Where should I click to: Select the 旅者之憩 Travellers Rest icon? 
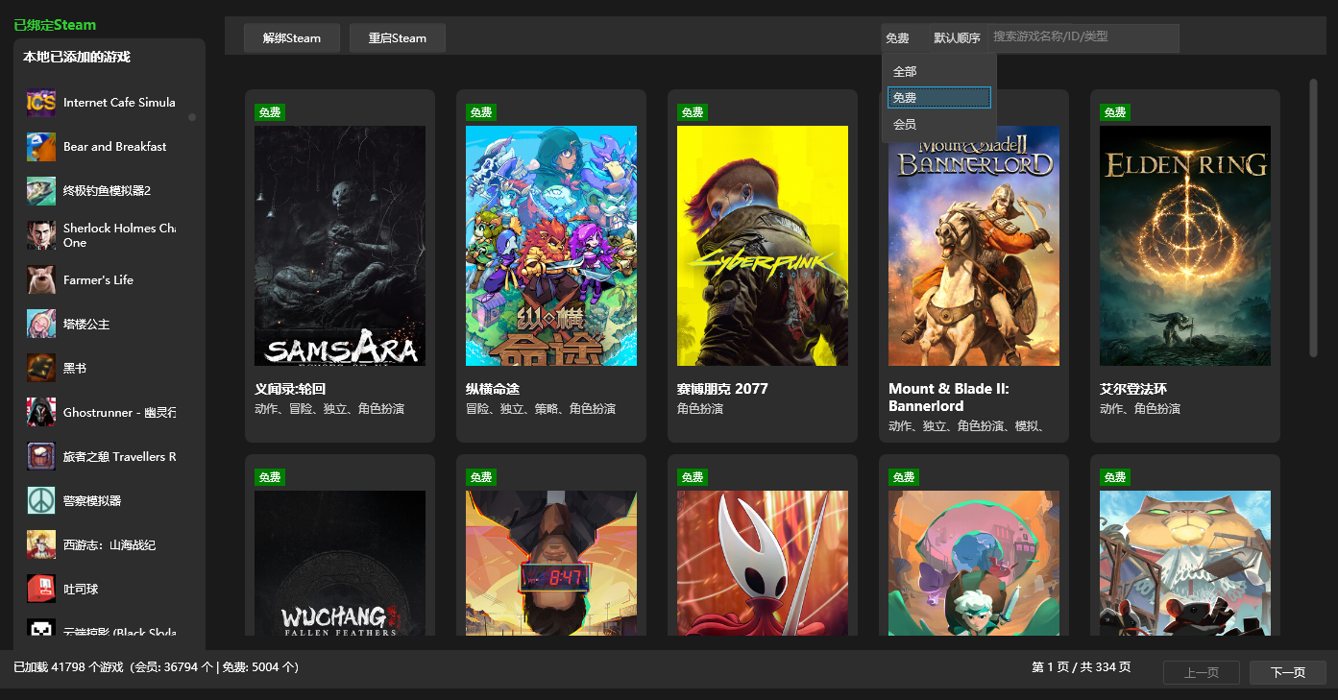click(41, 456)
